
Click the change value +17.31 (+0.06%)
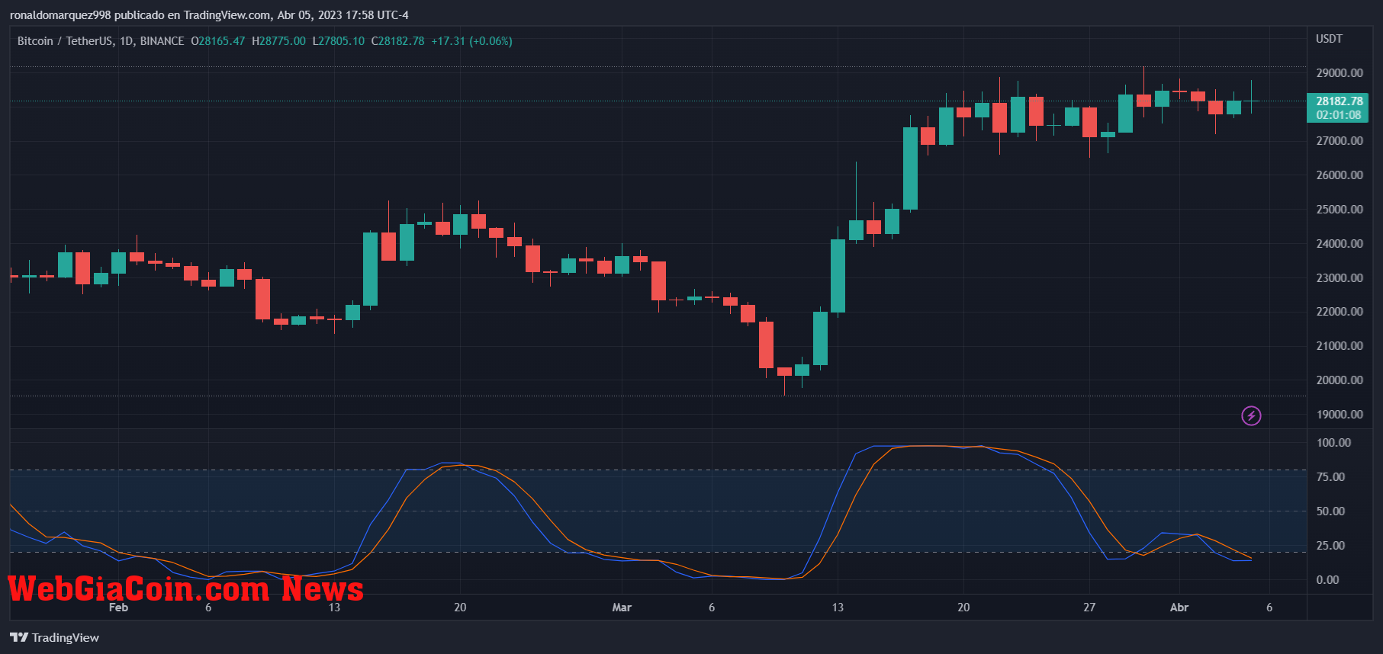pos(471,41)
